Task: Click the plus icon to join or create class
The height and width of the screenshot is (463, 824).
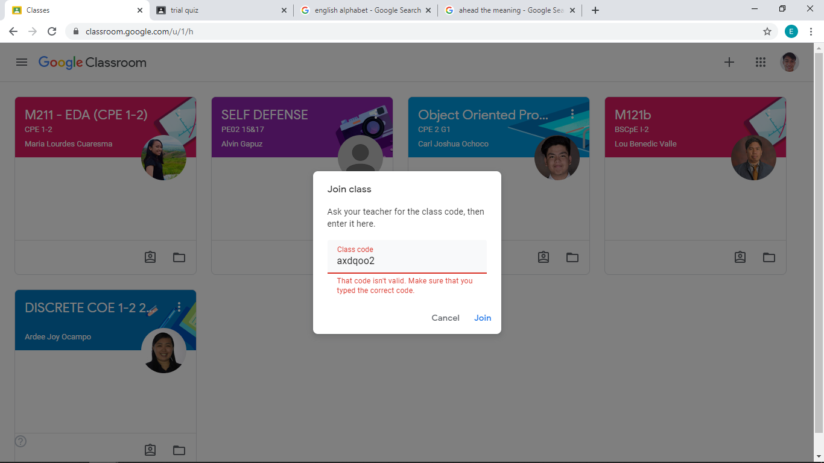Action: (x=729, y=62)
